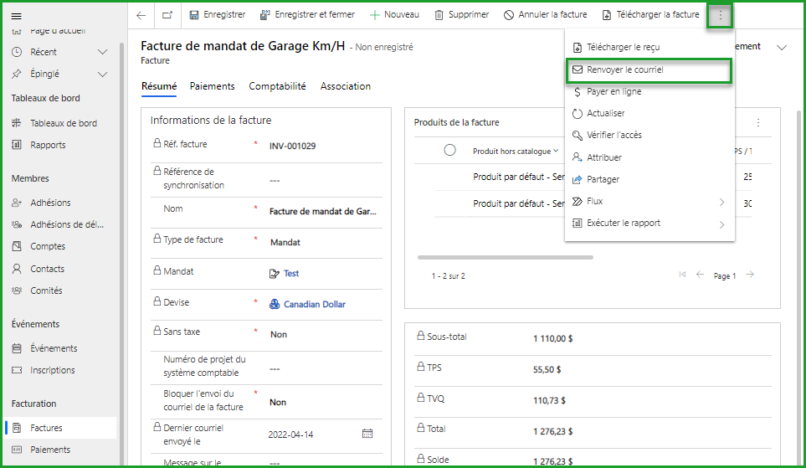Open record in new window icon
Viewport: 806px width, 468px height.
[x=167, y=15]
